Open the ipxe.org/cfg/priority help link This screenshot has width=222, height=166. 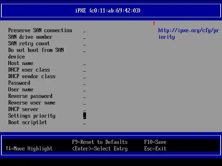188,34
